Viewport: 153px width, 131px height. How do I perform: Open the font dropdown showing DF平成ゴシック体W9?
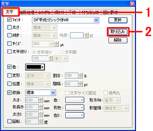click(x=66, y=20)
